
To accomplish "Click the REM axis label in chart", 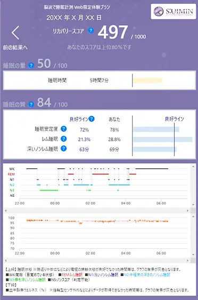I will coord(11,174).
